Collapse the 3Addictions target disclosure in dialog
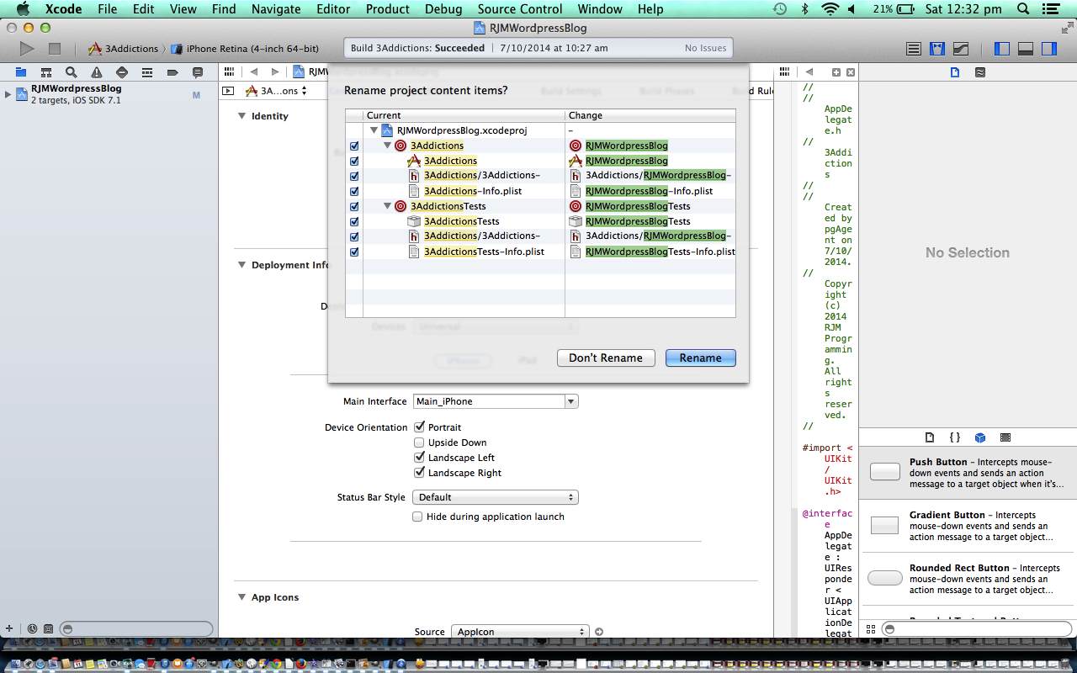1077x673 pixels. click(387, 146)
